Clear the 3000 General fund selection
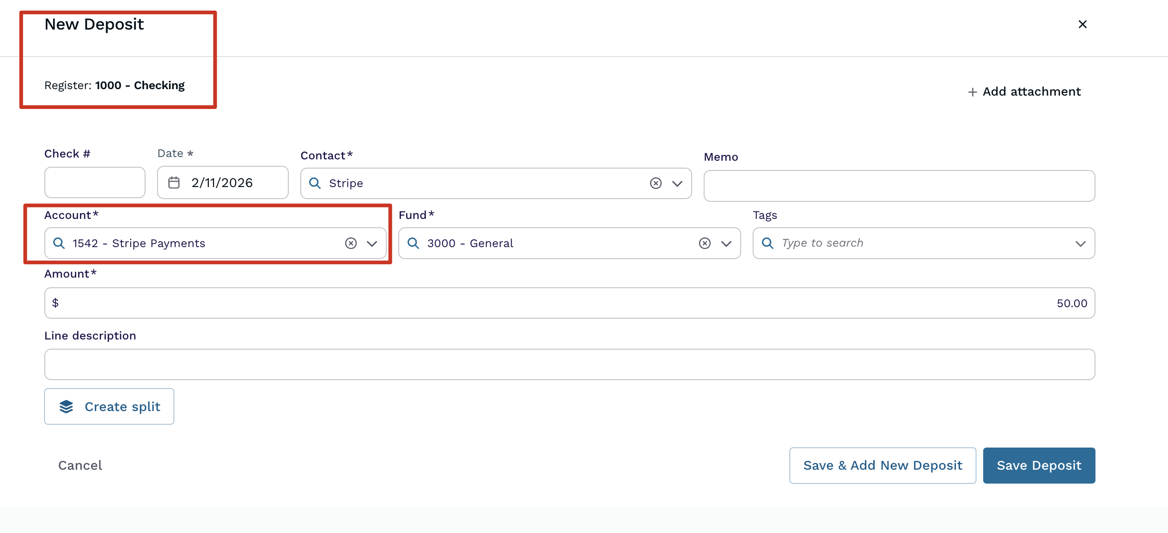This screenshot has width=1168, height=533. [705, 243]
